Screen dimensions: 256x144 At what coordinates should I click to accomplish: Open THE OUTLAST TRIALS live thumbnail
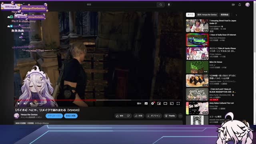[x=197, y=94]
